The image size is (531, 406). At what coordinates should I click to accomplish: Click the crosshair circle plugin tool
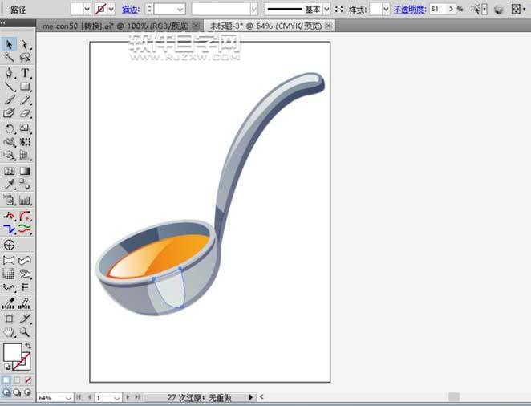[9, 245]
